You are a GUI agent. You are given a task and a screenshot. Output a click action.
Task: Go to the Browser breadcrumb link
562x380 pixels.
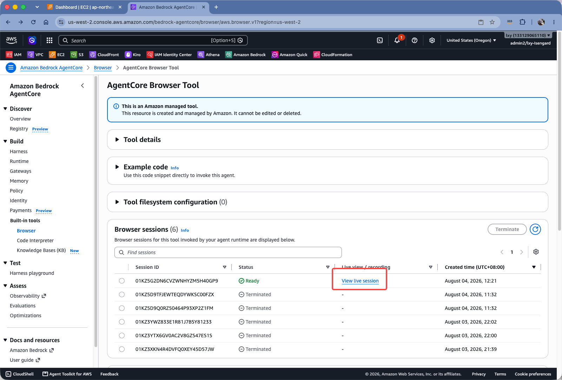click(103, 68)
